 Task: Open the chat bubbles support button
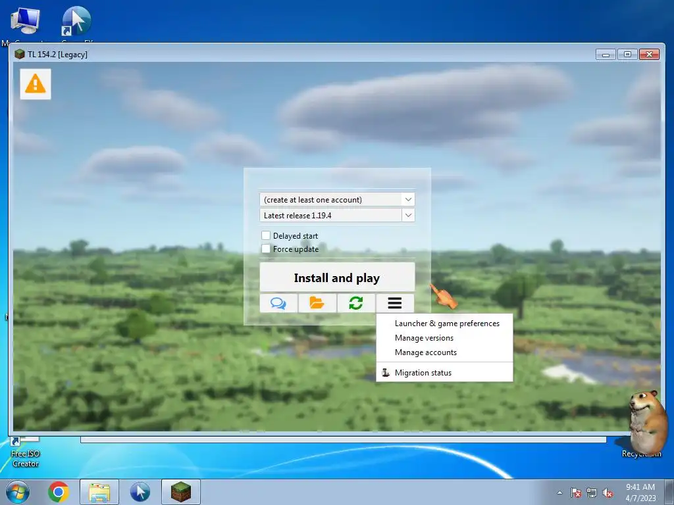tap(278, 303)
